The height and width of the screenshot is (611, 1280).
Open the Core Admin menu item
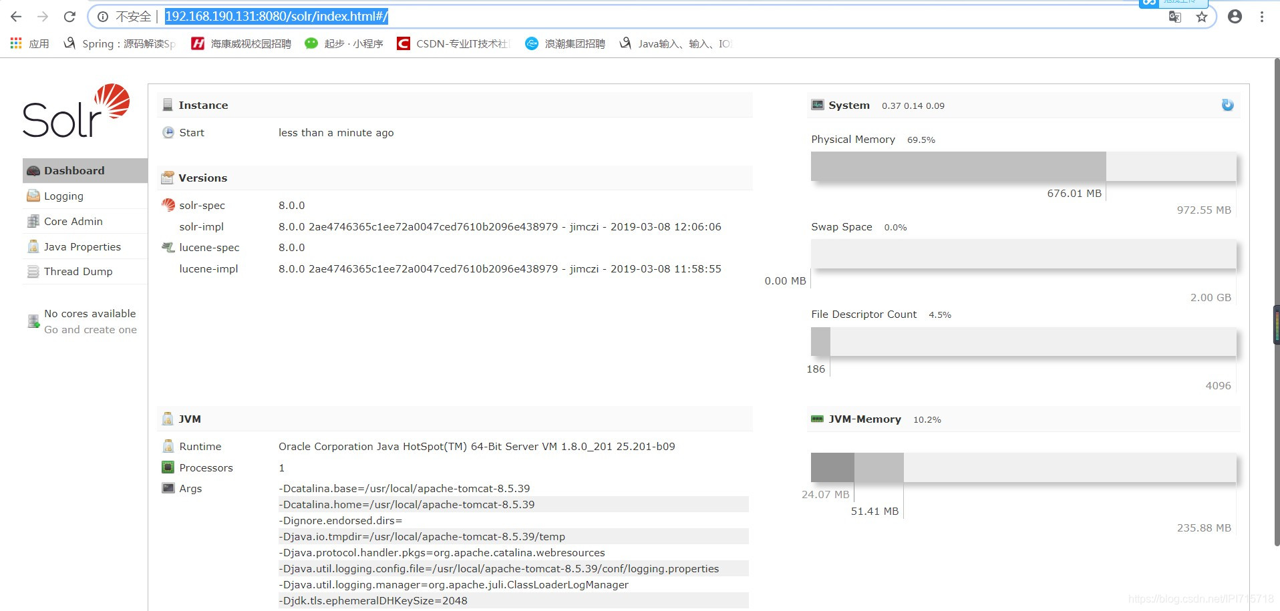coord(85,221)
